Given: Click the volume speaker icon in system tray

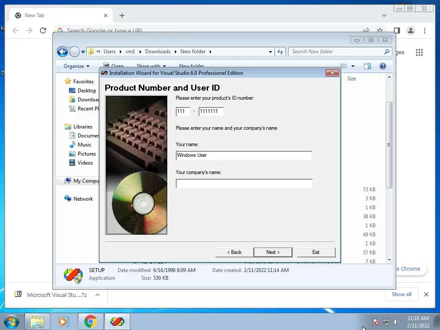Looking at the screenshot, I should [397, 322].
